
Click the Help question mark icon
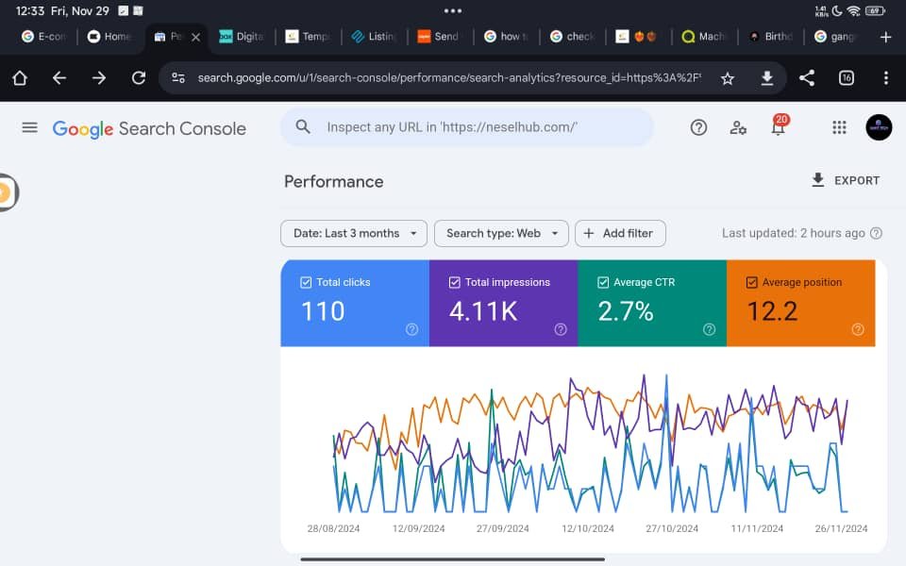(698, 127)
